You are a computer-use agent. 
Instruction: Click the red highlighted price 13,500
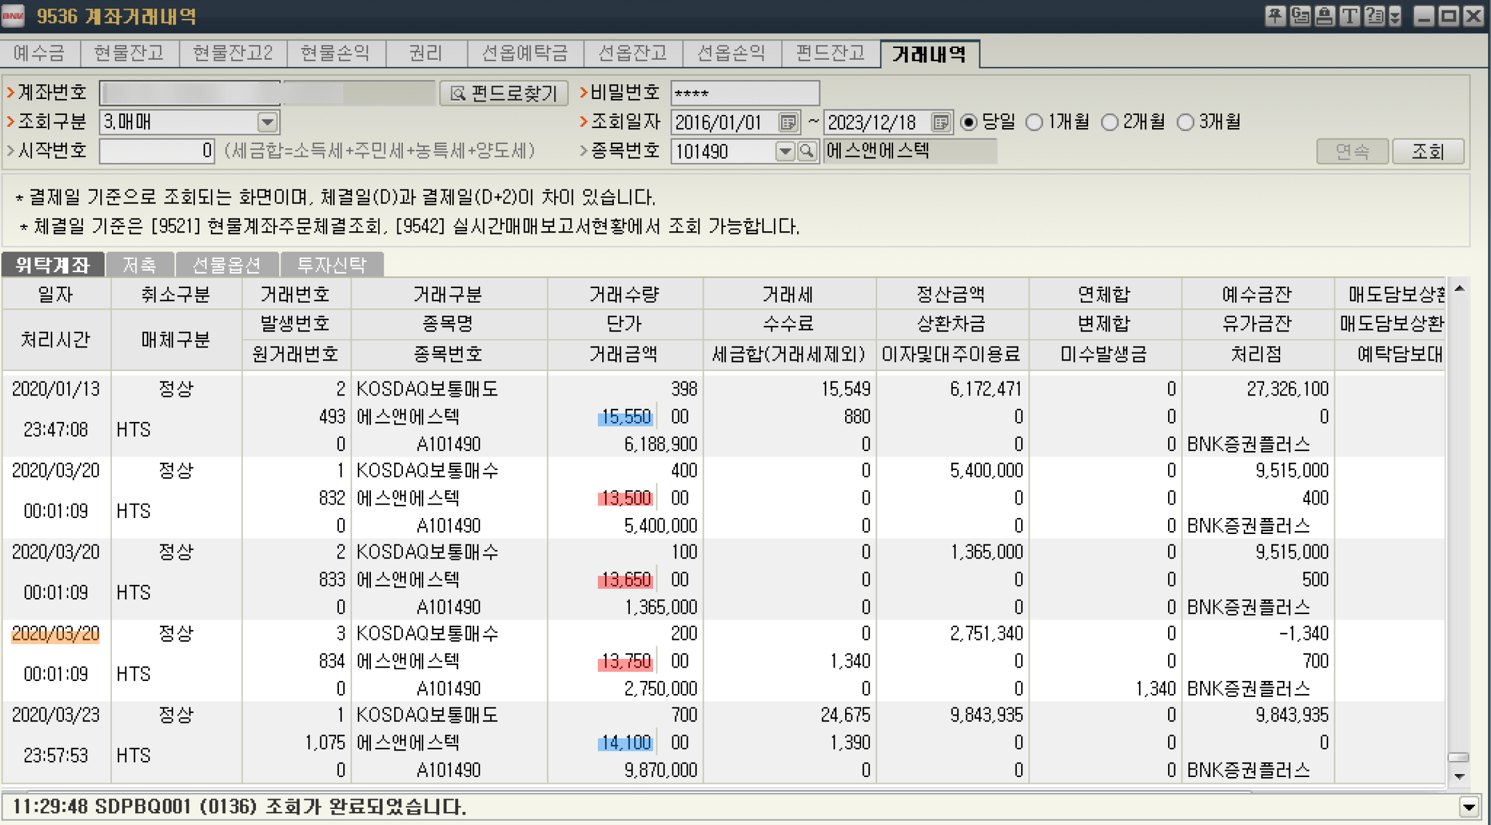click(x=624, y=498)
